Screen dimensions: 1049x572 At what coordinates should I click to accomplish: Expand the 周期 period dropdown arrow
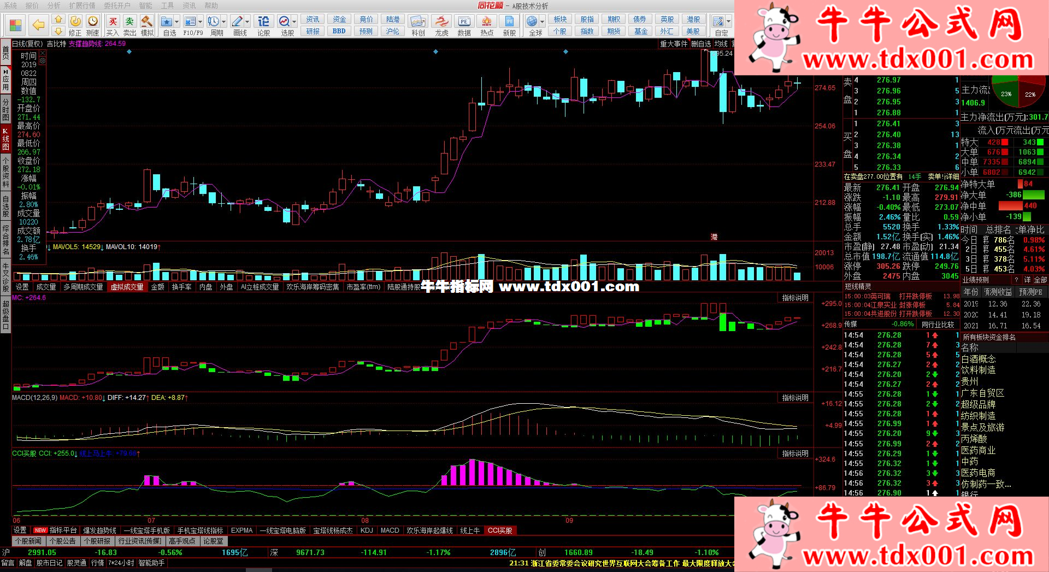(224, 22)
